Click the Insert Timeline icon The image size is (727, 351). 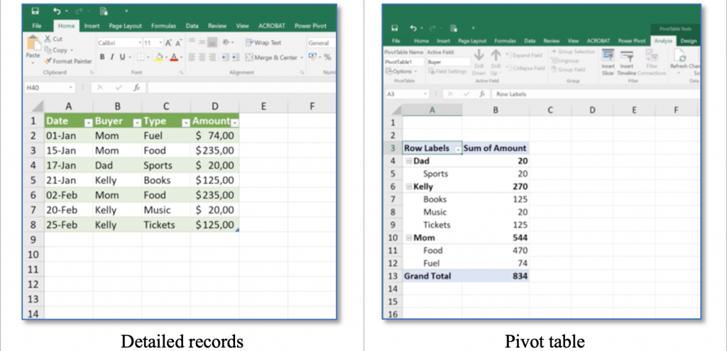click(x=627, y=56)
